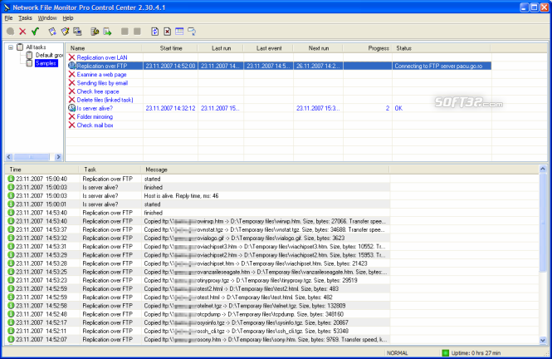Click tree pane scroll left arrow
This screenshot has height=359, width=552.
click(x=9, y=157)
